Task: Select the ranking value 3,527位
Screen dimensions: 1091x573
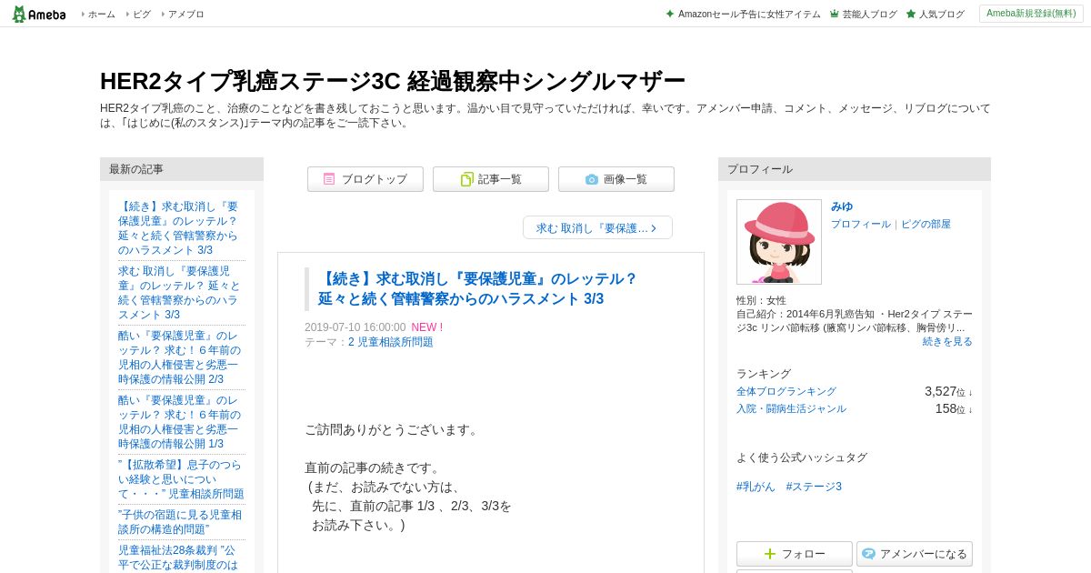Action: 948,391
